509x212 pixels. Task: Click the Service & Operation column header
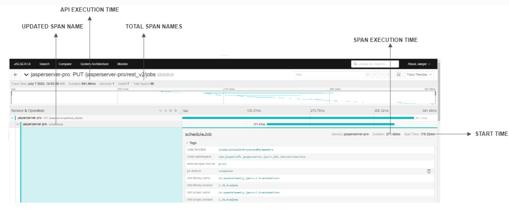pyautogui.click(x=28, y=111)
